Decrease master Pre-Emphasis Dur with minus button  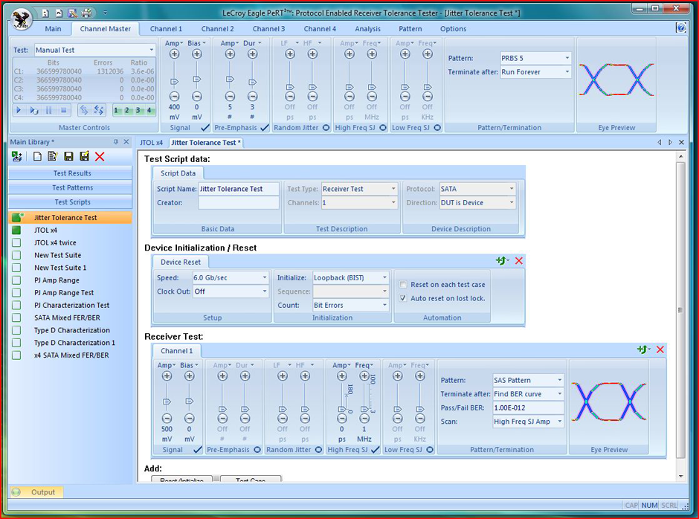[x=252, y=96]
